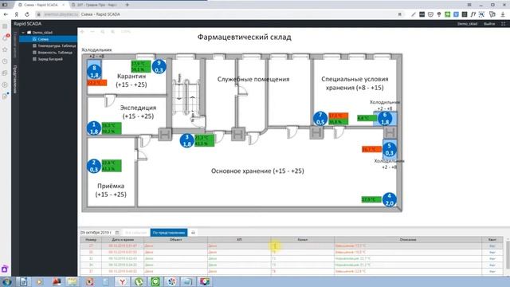Viewport: 510px width, 287px height.
Task: Click sensor 3 circle near the stairs
Action: click(x=187, y=140)
